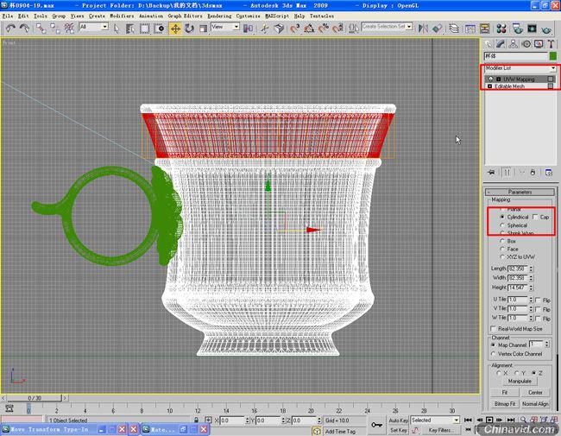This screenshot has height=436, width=561.
Task: Toggle Window/Crossing selection icon
Action: click(x=159, y=28)
